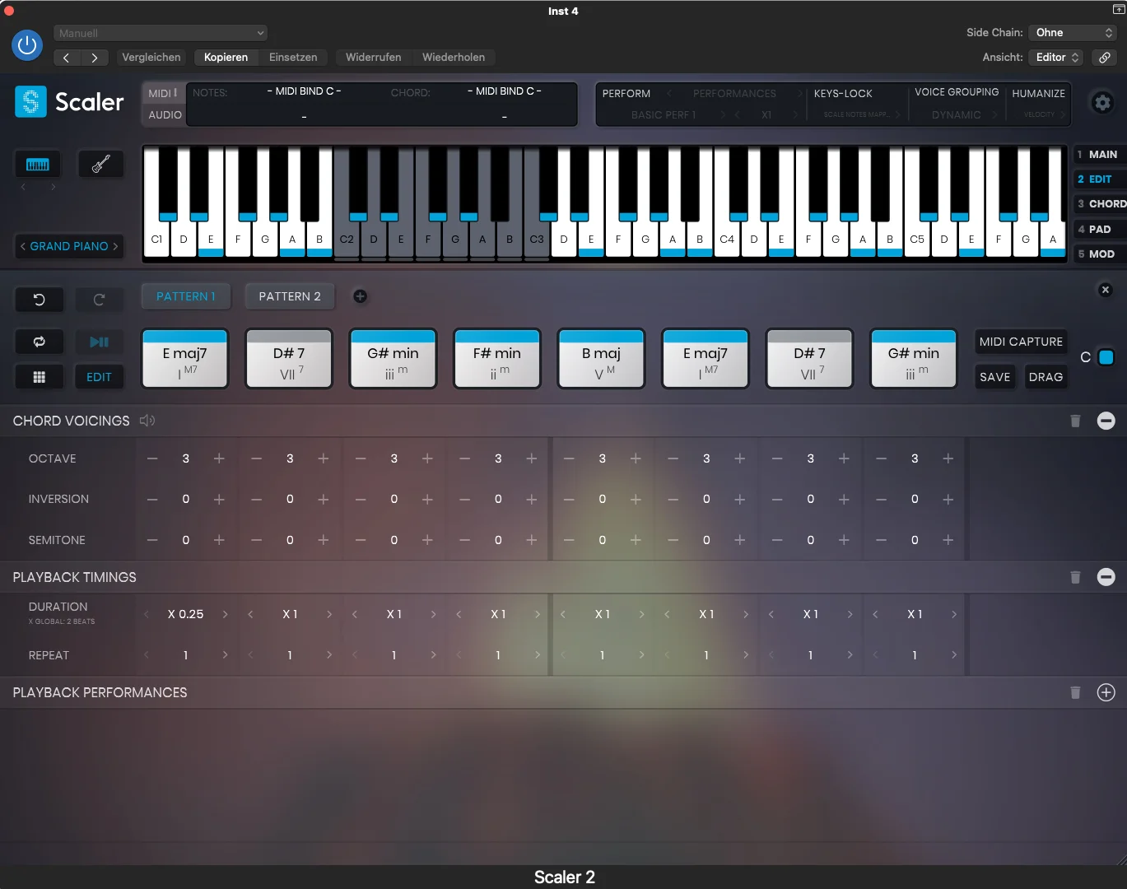Close the edit panel with X icon
1127x889 pixels.
click(1106, 290)
